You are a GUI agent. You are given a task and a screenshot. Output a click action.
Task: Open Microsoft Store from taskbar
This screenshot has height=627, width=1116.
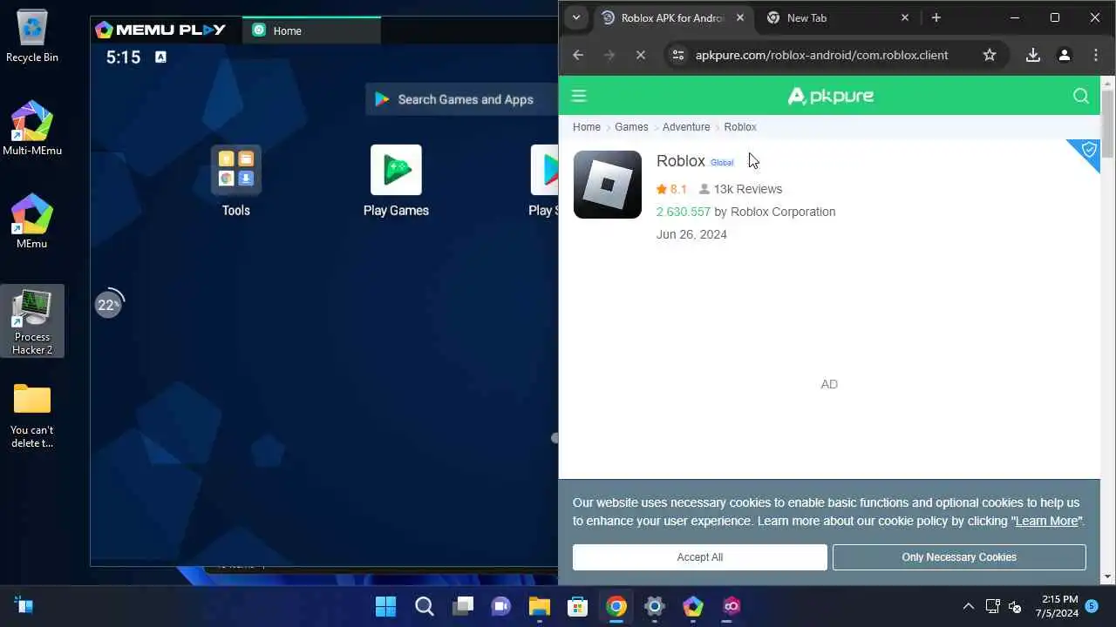pos(578,606)
